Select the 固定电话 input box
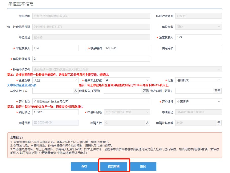 click(x=198, y=48)
